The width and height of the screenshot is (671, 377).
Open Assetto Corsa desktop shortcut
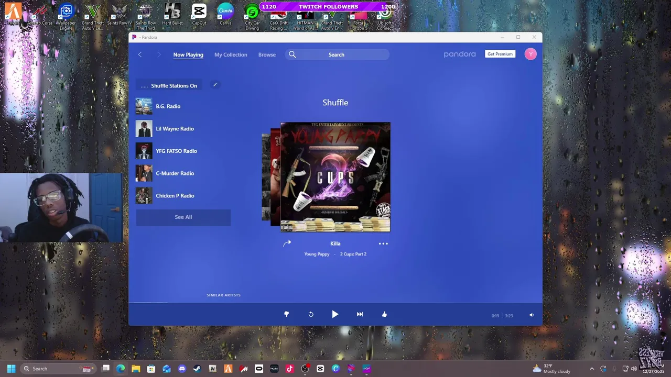[40, 15]
